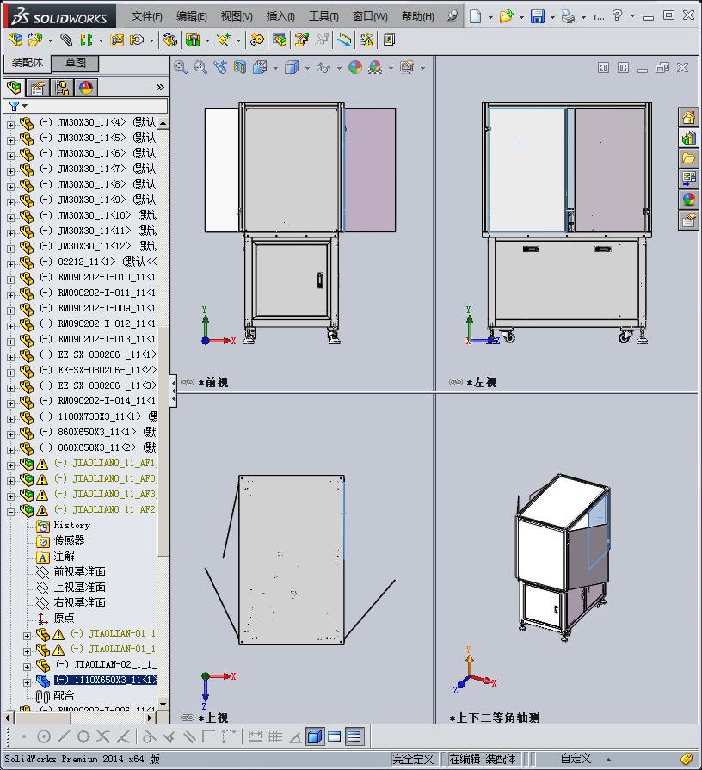
Task: Open the 插入(I) menu
Action: point(280,16)
